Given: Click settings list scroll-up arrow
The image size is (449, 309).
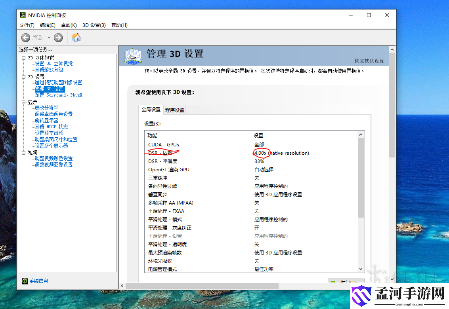Looking at the screenshot, I should pyautogui.click(x=361, y=135).
